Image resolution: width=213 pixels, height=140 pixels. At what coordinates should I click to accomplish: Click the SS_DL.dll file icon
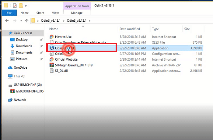pyautogui.click(x=52, y=71)
